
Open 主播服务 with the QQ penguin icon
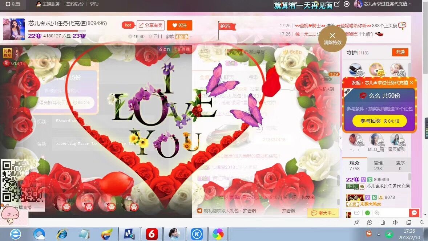tap(48, 4)
